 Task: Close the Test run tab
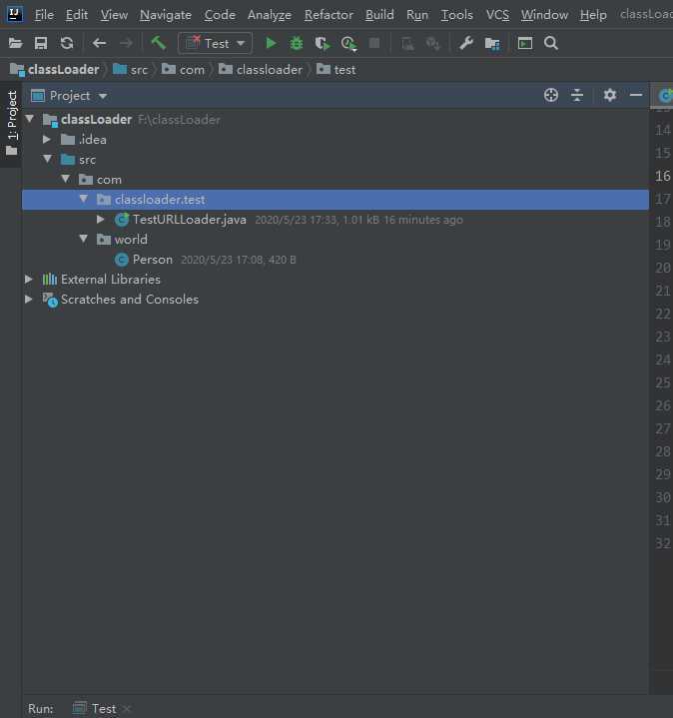point(127,709)
